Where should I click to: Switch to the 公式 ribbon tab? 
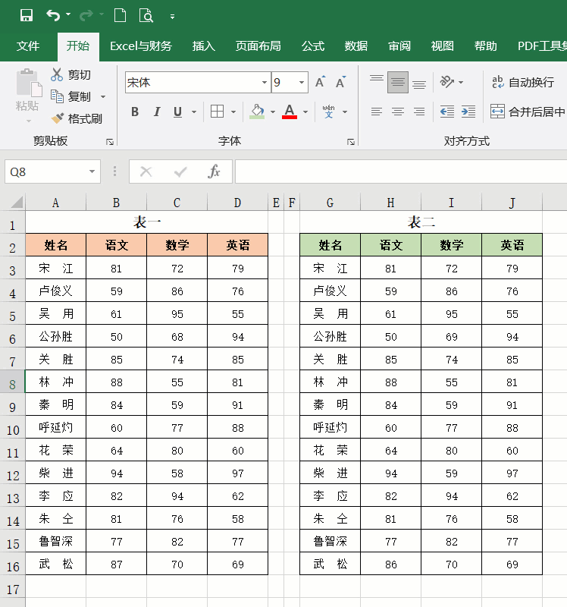pos(313,46)
